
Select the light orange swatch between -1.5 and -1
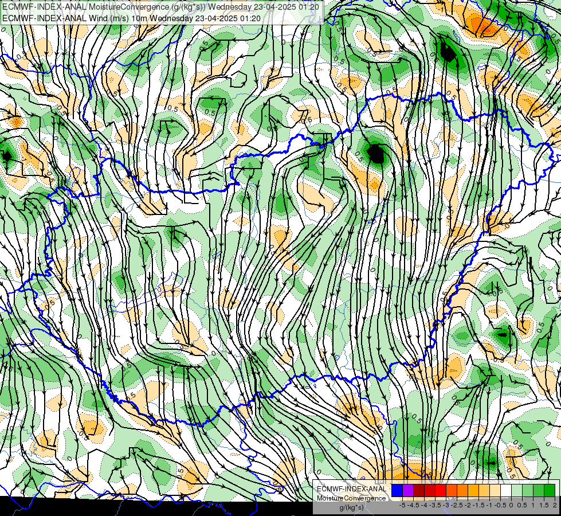484,490
